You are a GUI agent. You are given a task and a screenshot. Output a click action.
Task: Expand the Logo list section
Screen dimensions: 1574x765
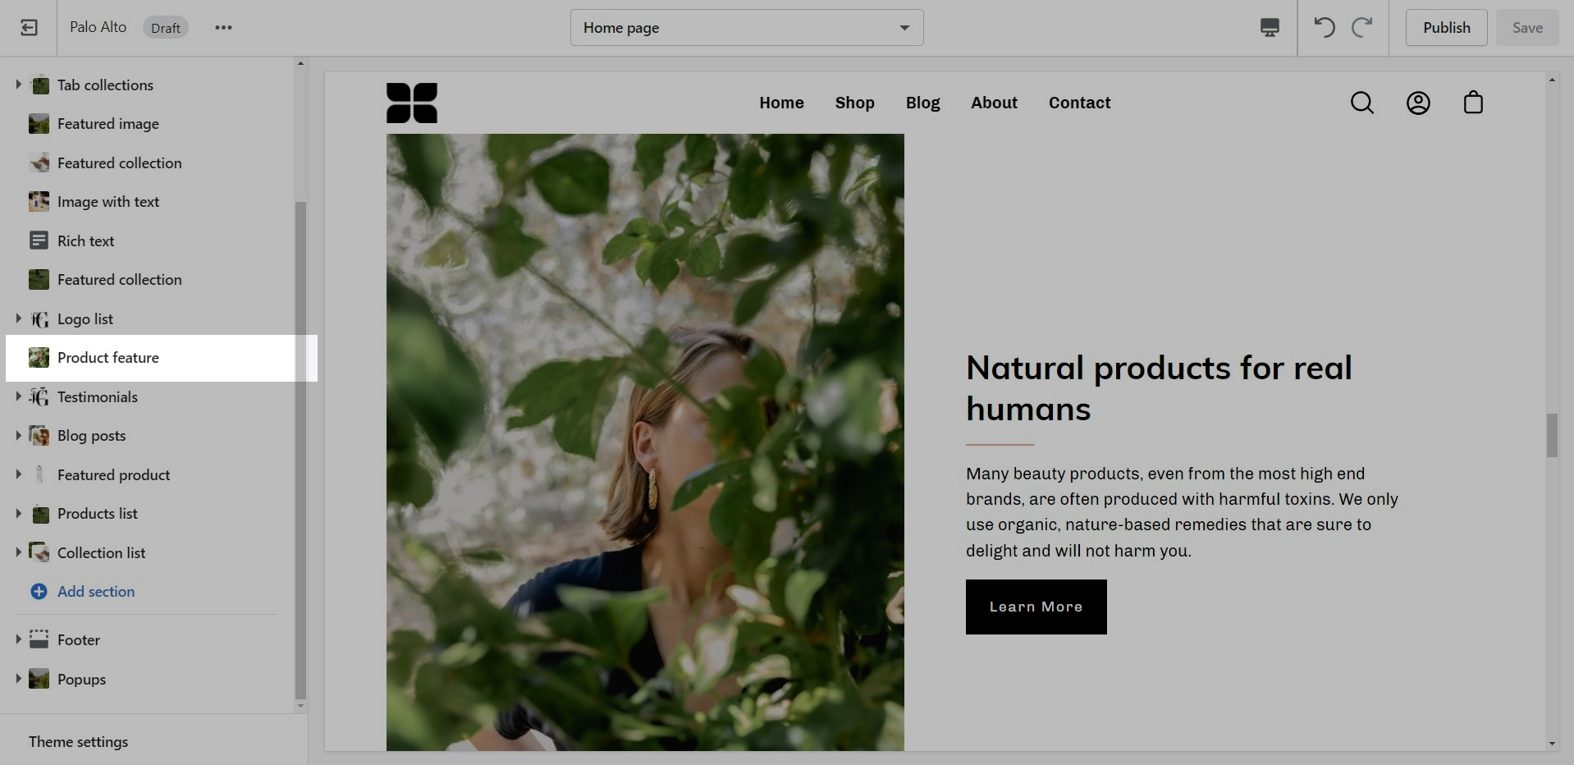(19, 318)
